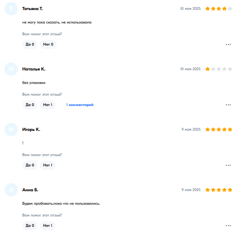Viewport: 246px width, 231px height.
Task: Open Татьяна Т. reviewer name
Action: [x=33, y=9]
